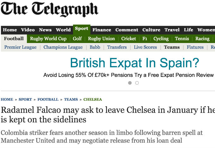The image size is (215, 148).
Task: Open the British Expat In Spain ad
Action: (x=134, y=63)
